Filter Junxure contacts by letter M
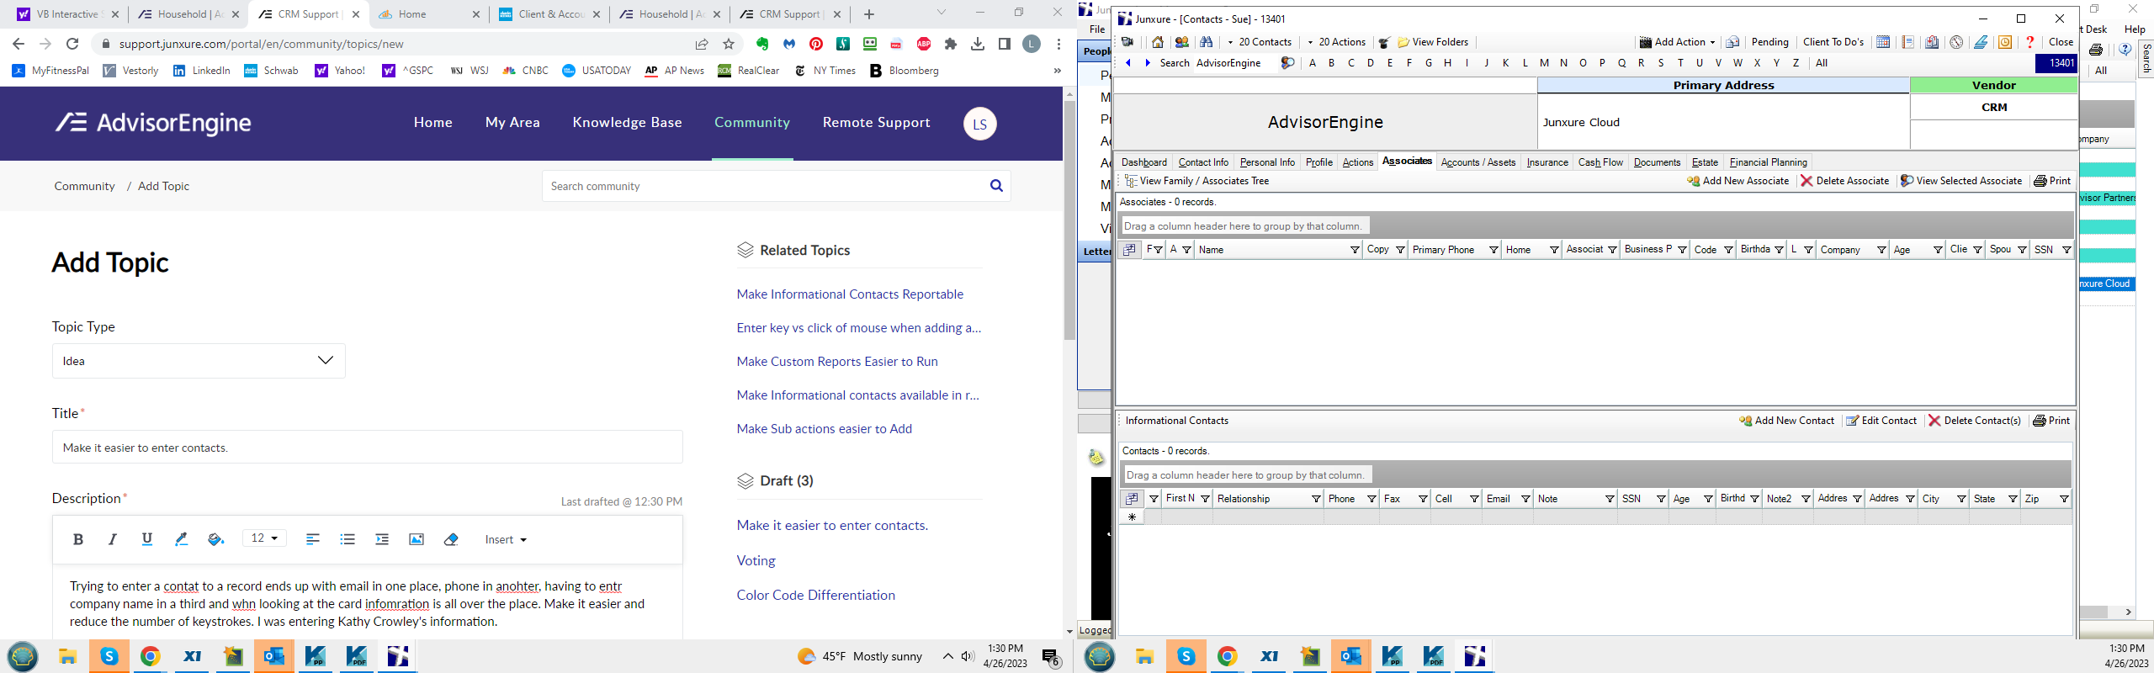Viewport: 2154px width, 673px height. (1544, 63)
